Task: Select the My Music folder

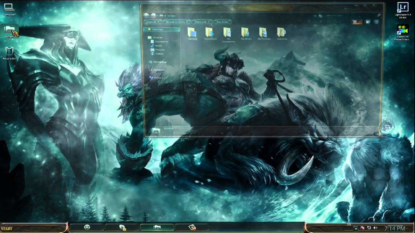Action: point(246,34)
